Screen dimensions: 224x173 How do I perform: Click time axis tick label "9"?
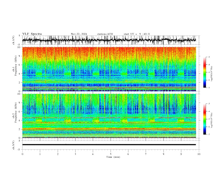tap(181, 154)
